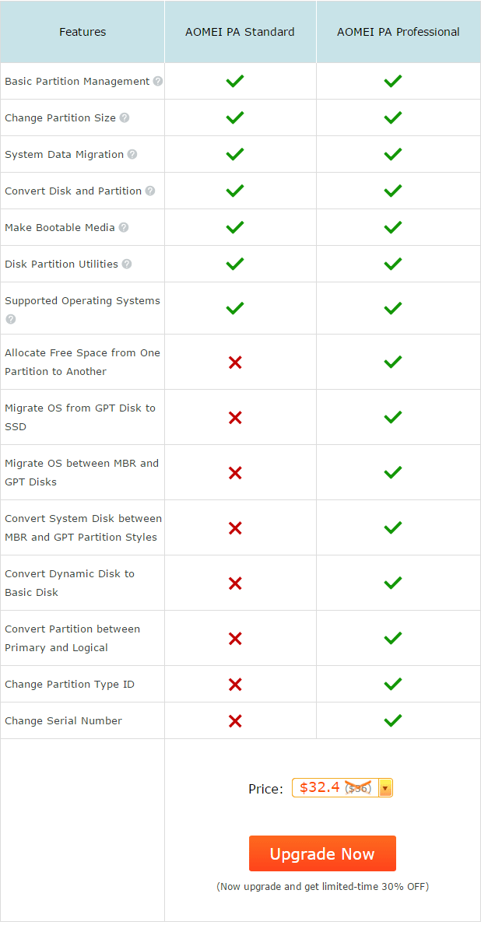This screenshot has width=481, height=925.
Task: Click help icon beside Make Bootable Media
Action: (123, 228)
